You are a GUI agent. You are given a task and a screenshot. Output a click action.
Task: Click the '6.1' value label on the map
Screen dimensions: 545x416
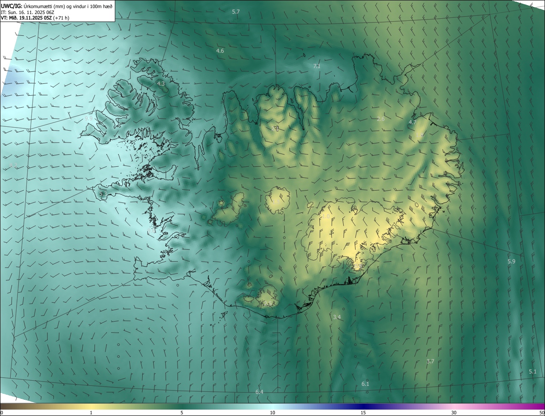365,384
